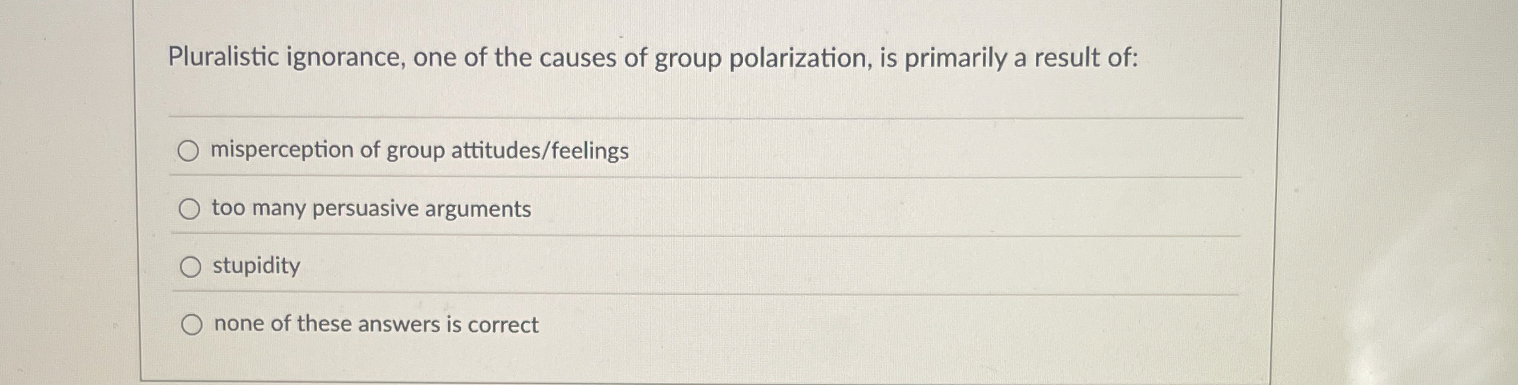This screenshot has width=1518, height=385.
Task: Click the phrase none of these answers is correct
Action: [x=375, y=324]
